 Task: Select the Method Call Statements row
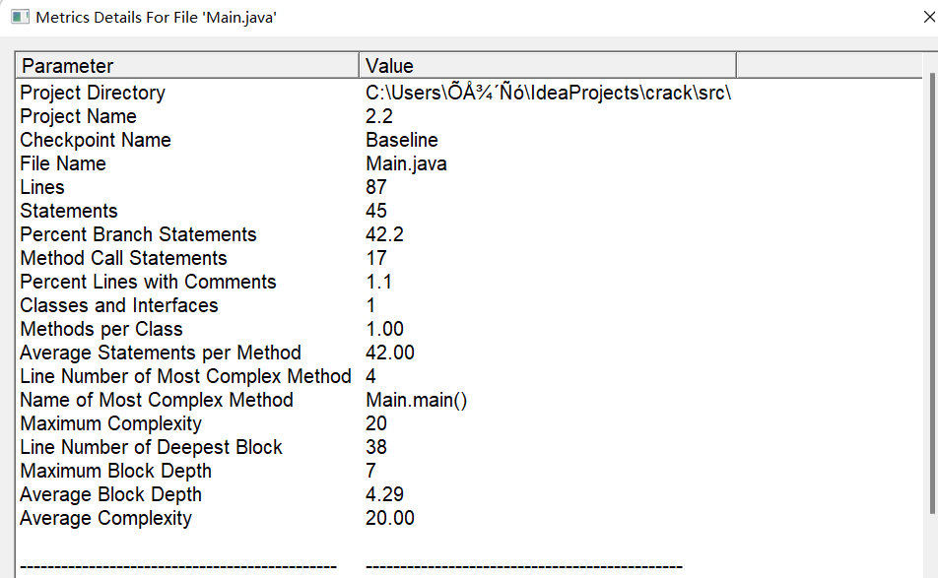pos(123,258)
